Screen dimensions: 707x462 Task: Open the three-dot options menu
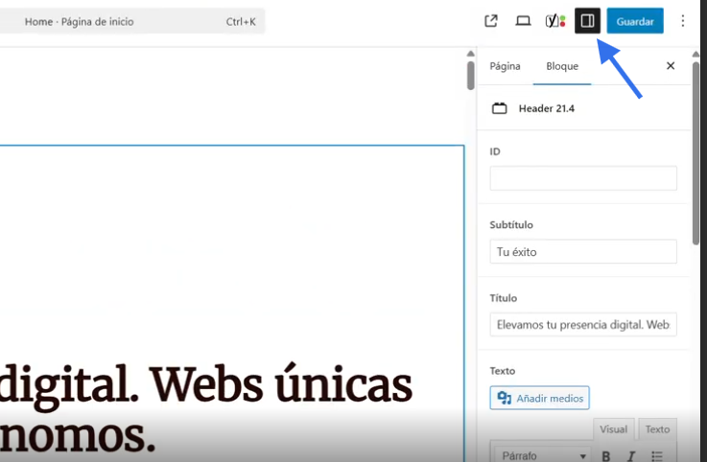tap(683, 21)
